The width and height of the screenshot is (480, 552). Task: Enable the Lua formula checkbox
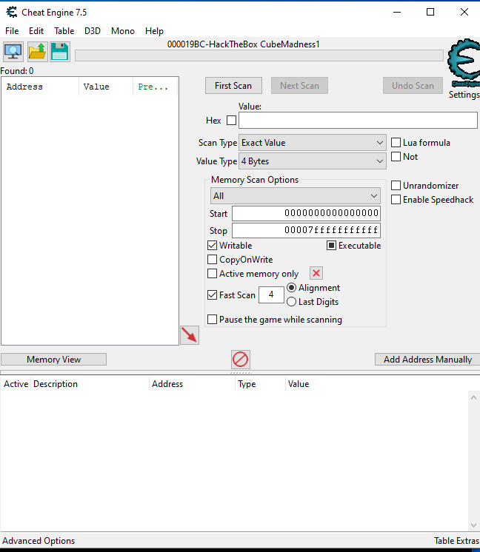tap(396, 143)
